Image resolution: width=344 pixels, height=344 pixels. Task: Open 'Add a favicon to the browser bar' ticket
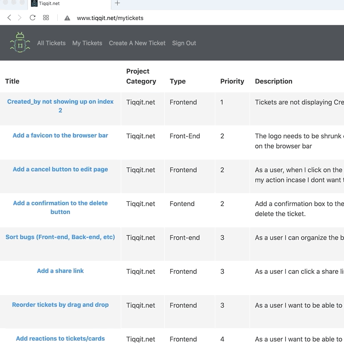(x=60, y=135)
